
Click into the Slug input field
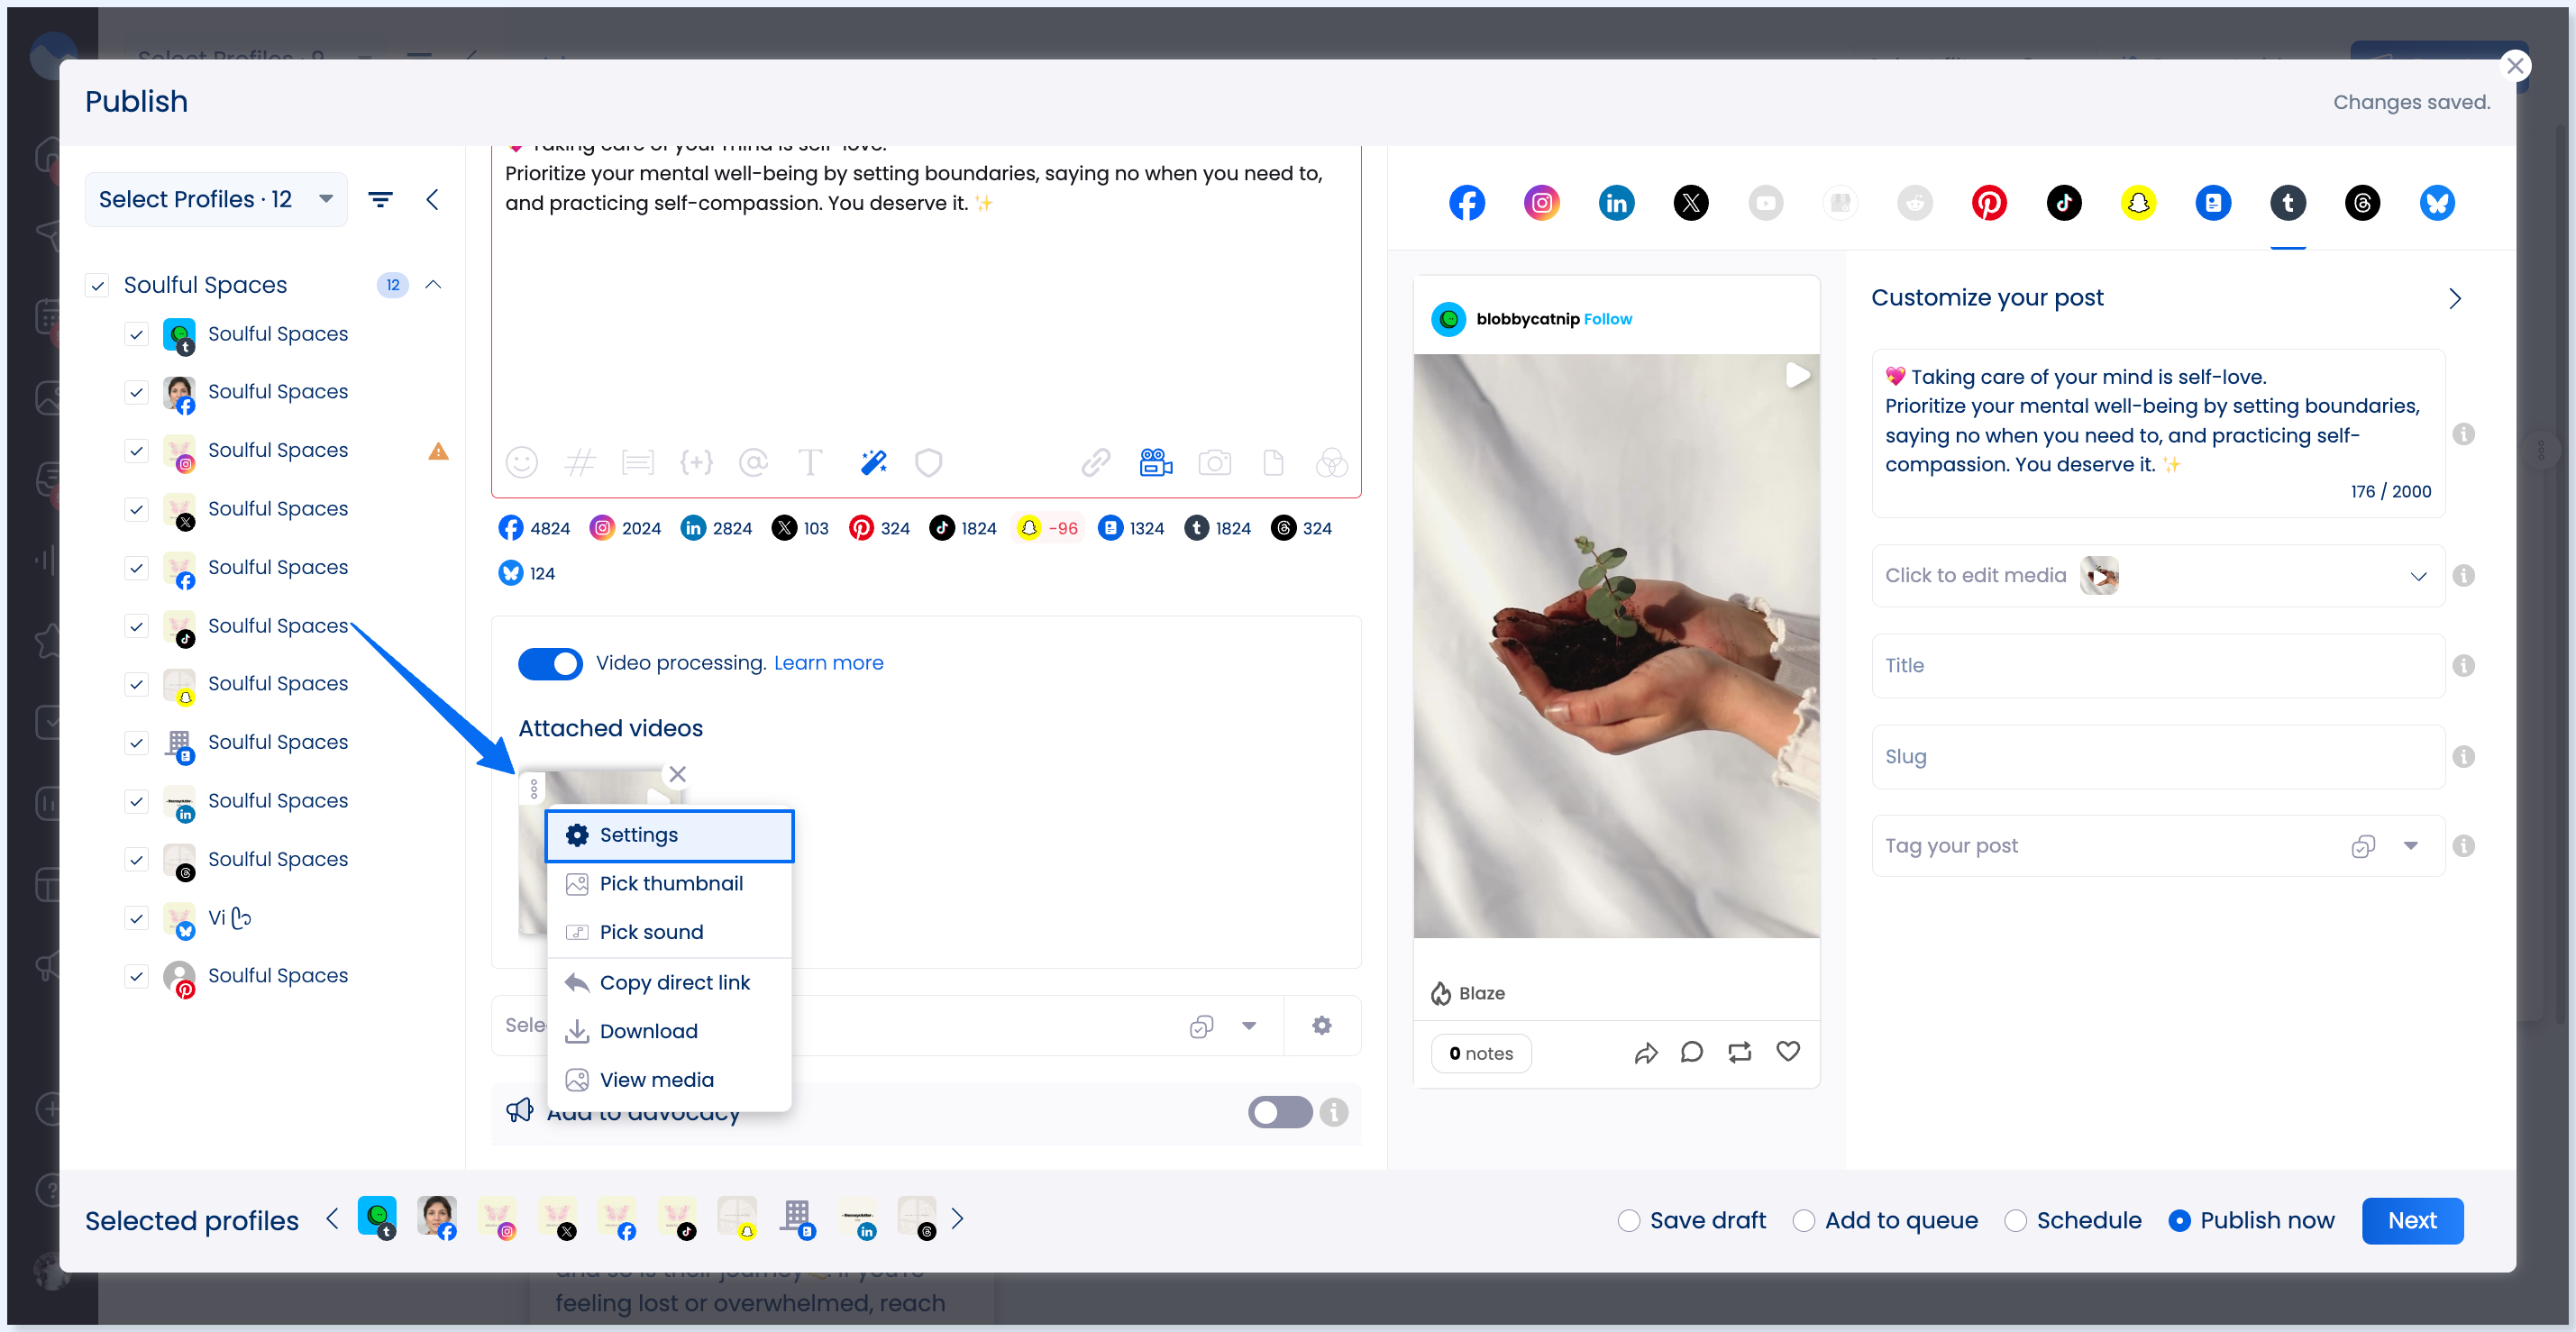[x=2157, y=757]
